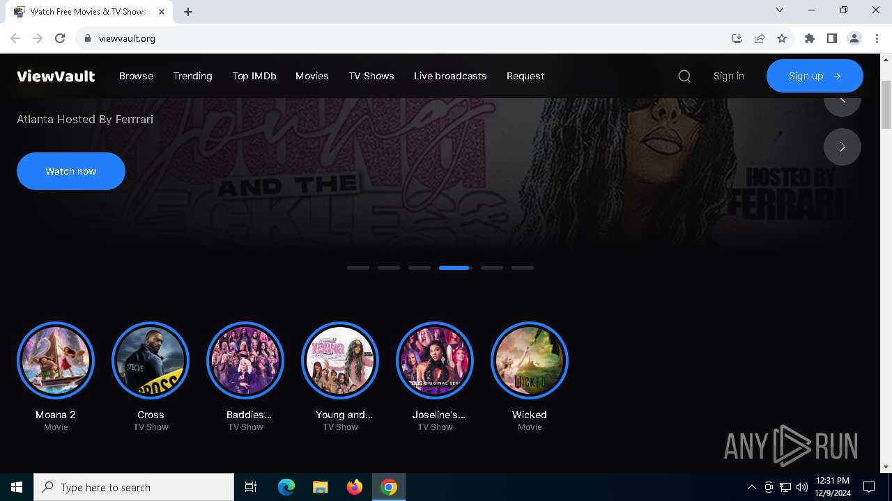Image resolution: width=892 pixels, height=501 pixels.
Task: Click the Wicked title text
Action: click(x=530, y=415)
